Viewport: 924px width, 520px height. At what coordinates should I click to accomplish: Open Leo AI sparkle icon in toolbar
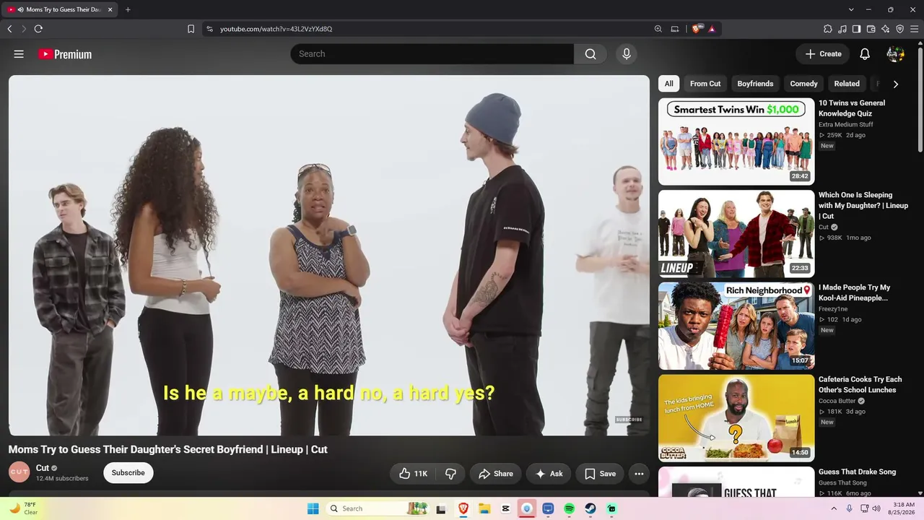point(886,29)
